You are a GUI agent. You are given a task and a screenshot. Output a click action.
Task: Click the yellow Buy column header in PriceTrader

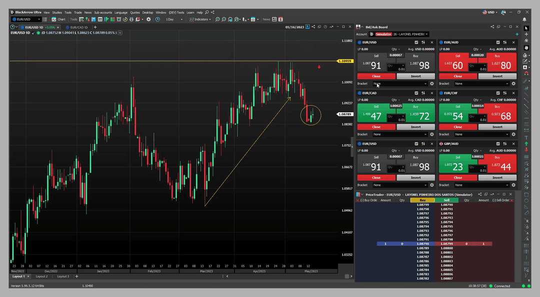[x=422, y=200]
